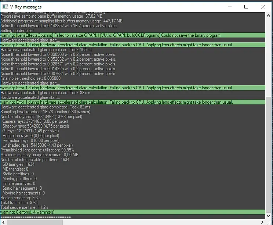The image size is (273, 225).
Task: Click 'Camera rays: 3784463' line
Action: (x=35, y=121)
